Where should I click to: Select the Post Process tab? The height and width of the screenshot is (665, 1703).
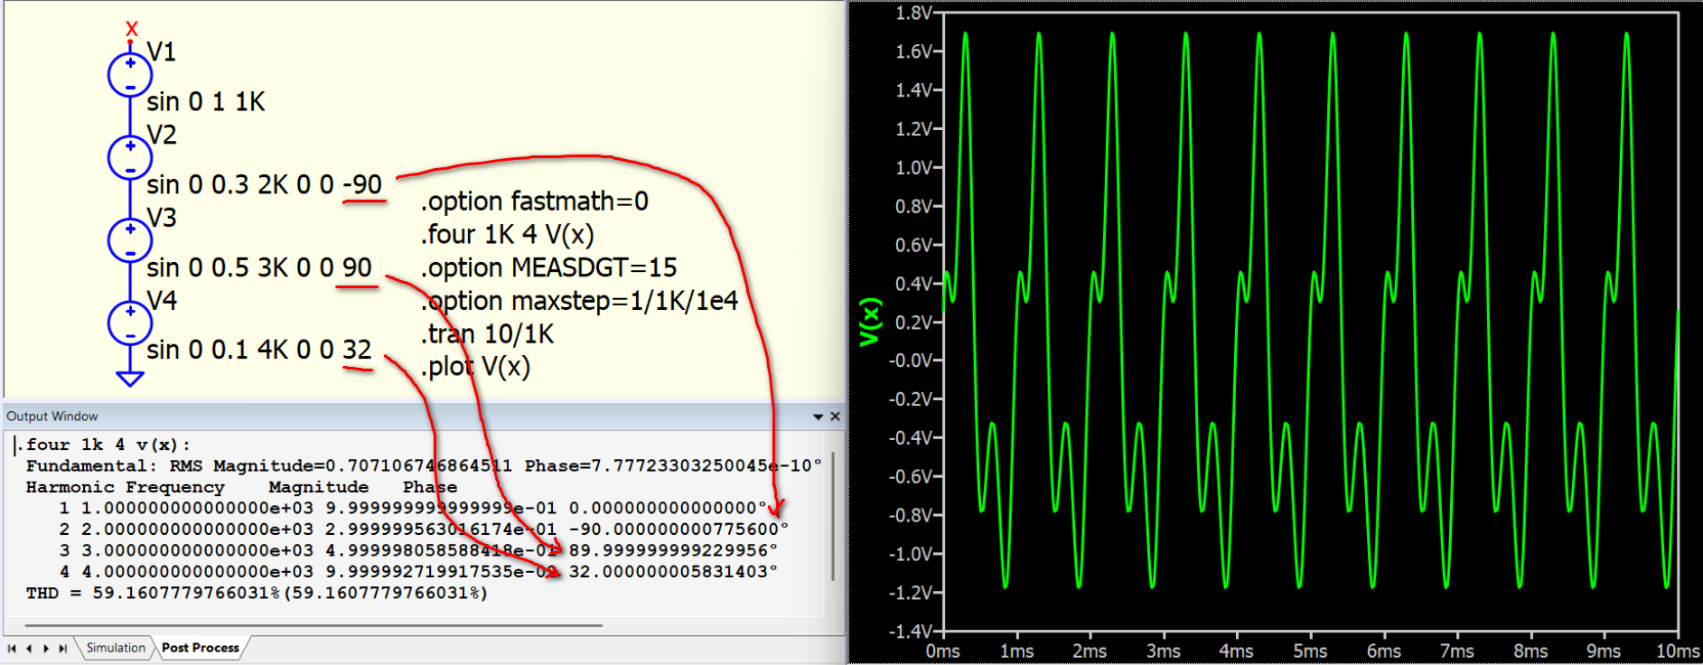tap(201, 648)
